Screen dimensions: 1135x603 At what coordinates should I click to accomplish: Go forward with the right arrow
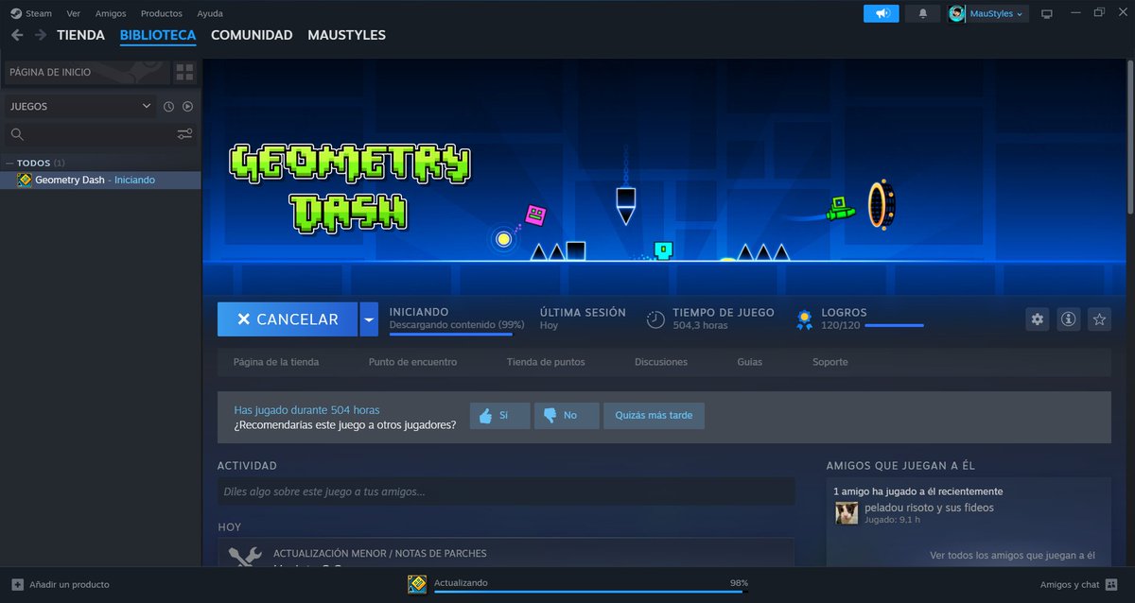click(x=41, y=35)
